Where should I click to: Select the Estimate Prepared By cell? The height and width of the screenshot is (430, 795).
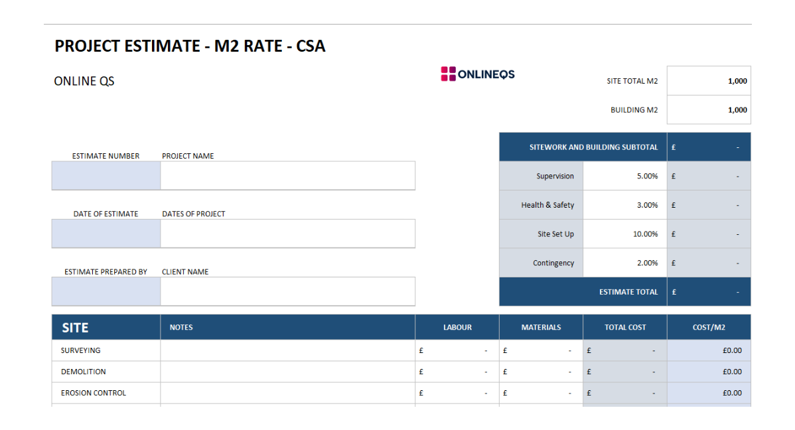point(106,291)
